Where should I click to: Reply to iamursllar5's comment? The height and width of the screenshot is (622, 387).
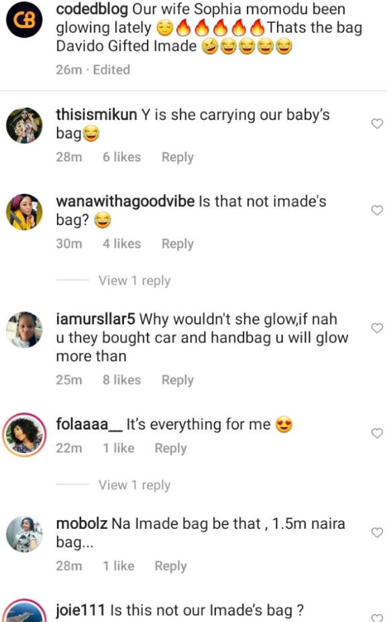[x=176, y=379]
